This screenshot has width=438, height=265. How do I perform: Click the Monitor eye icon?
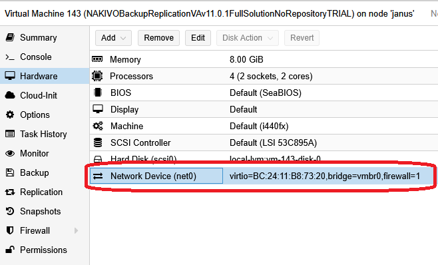click(x=10, y=153)
